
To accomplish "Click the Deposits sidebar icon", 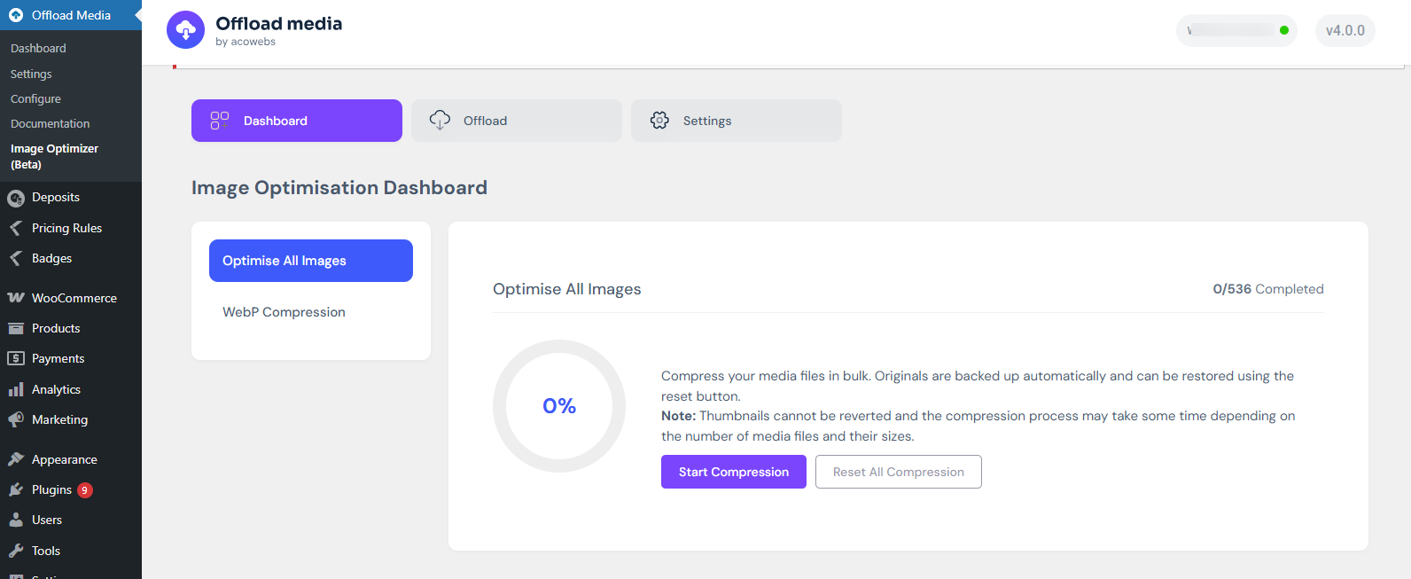I will (16, 198).
